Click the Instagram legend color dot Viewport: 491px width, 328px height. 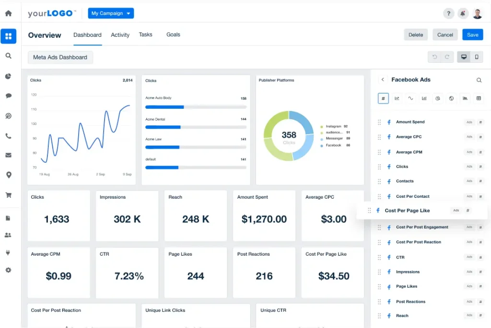point(322,126)
